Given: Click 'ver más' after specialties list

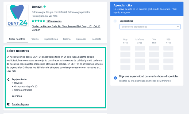Looking at the screenshot, I should [x=53, y=16].
